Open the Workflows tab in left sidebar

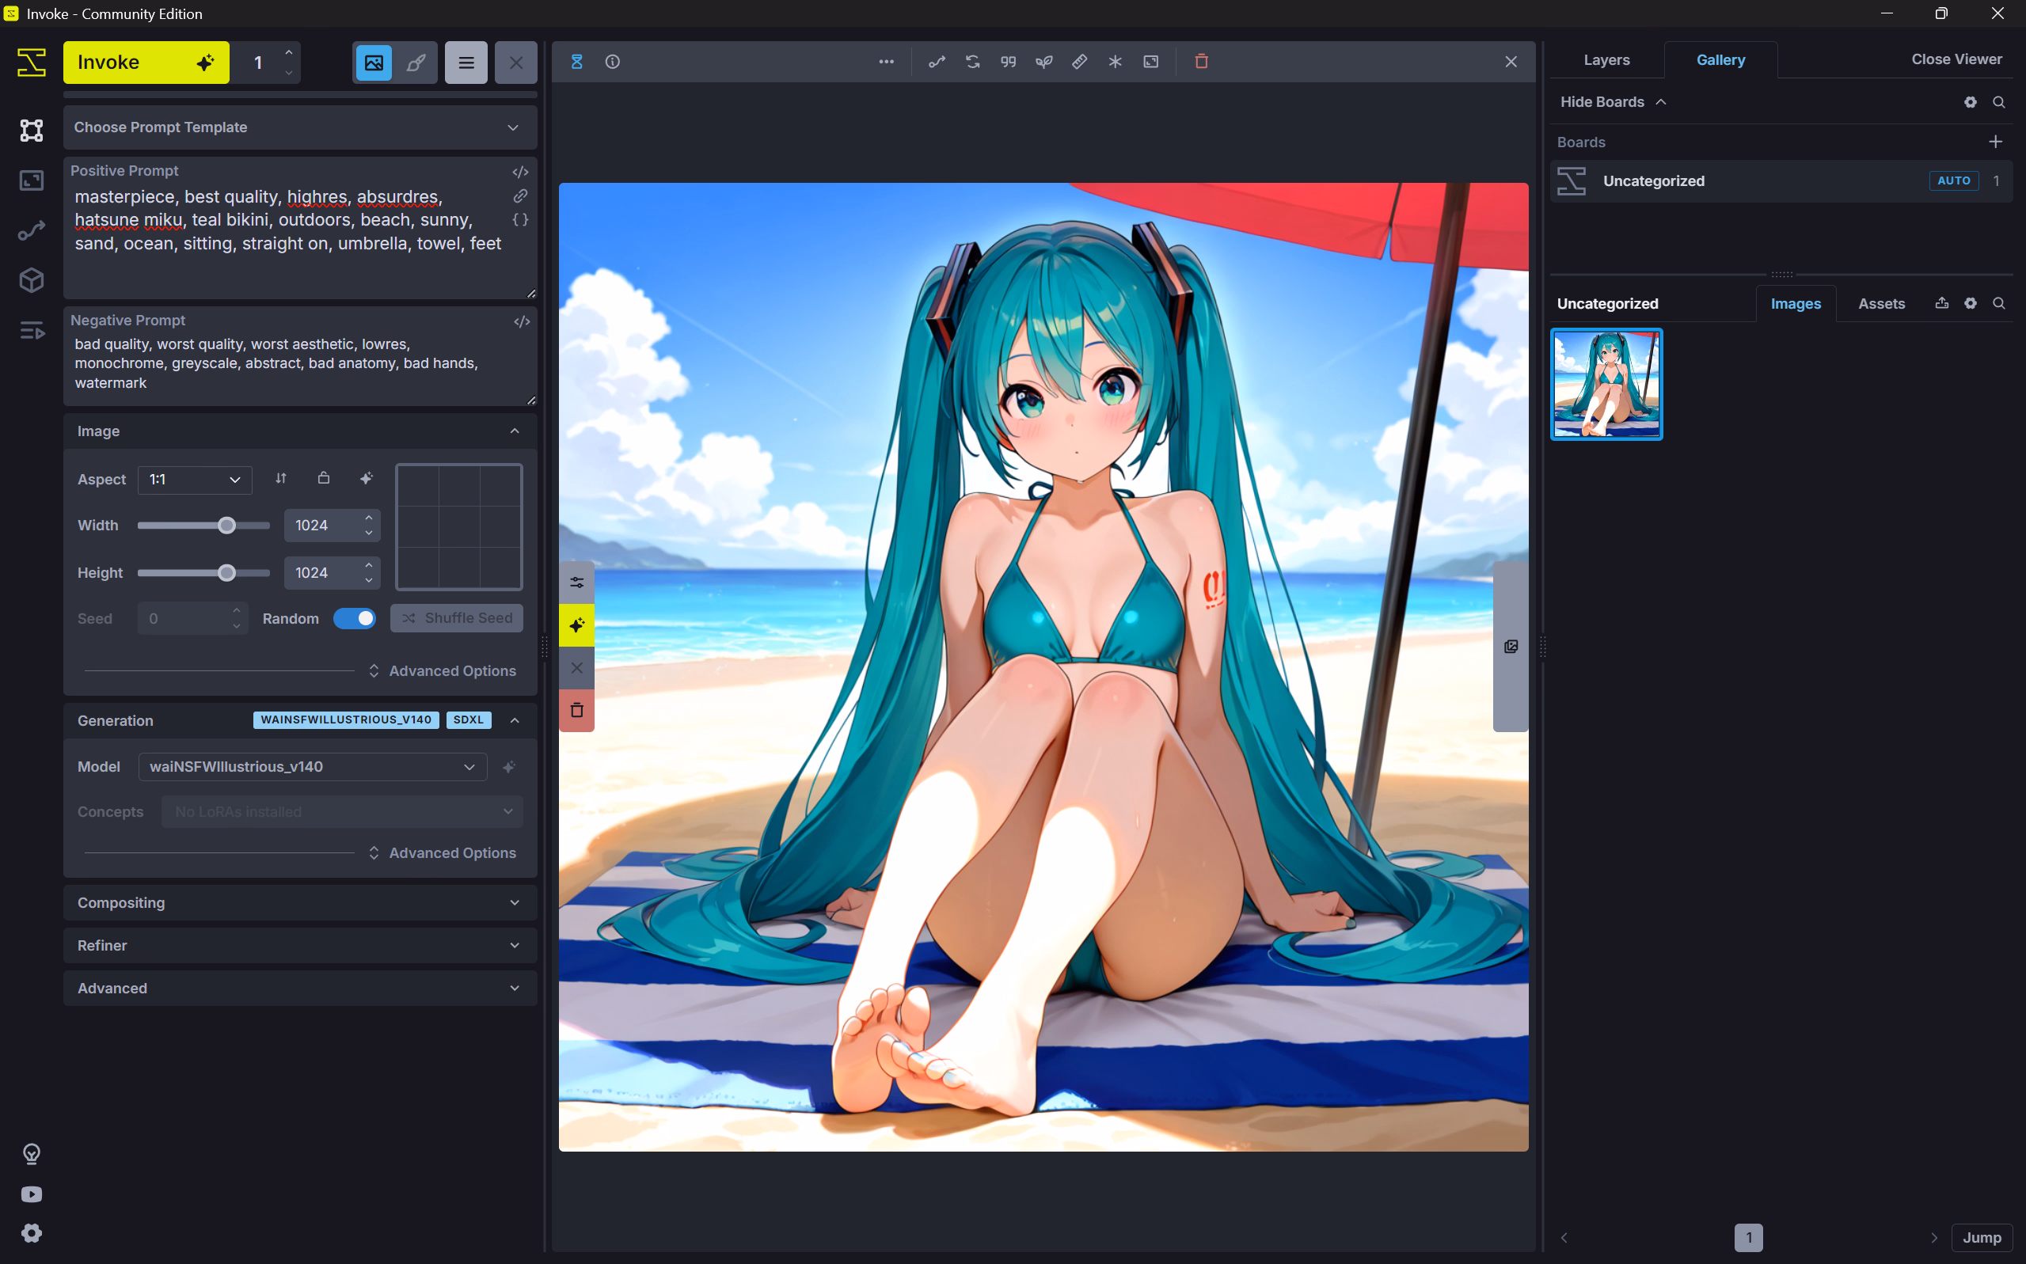[32, 231]
